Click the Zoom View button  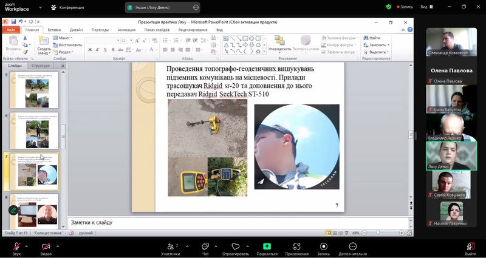(427, 7)
